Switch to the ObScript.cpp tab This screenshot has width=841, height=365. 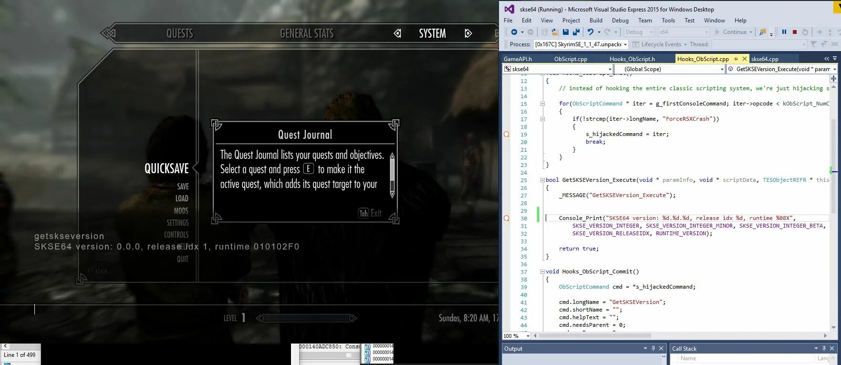point(571,59)
